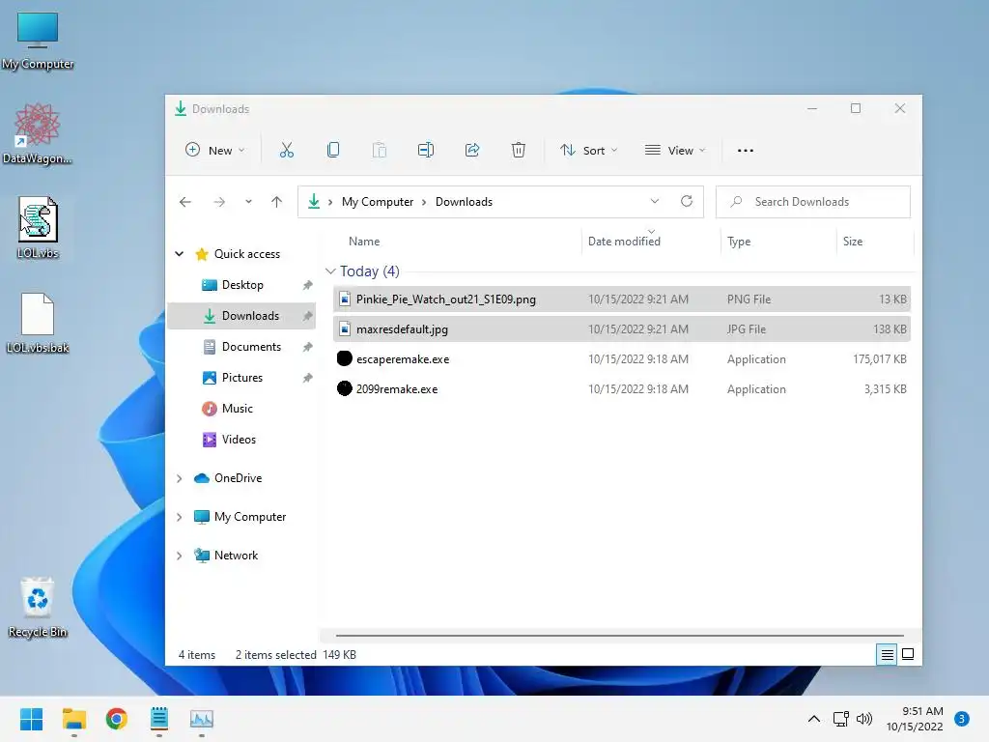Screen dimensions: 989x742
Task: Click the escaperemake.exe black circle icon
Action: coord(345,358)
